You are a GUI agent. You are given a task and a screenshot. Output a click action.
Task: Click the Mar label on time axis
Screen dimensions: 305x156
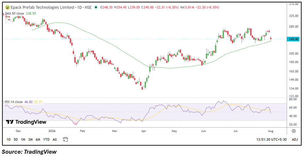click(x=115, y=131)
